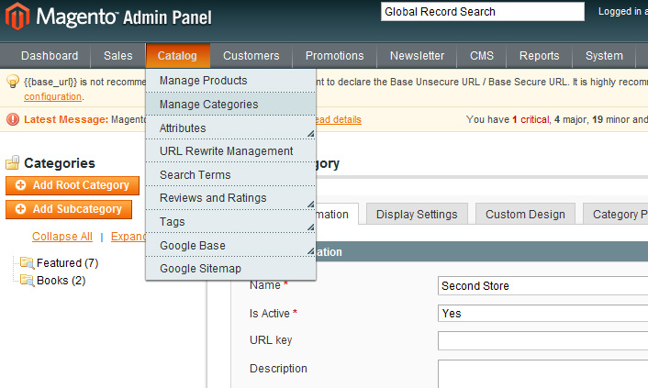Click the Categories heading folder icon
The height and width of the screenshot is (388, 648).
[x=13, y=163]
